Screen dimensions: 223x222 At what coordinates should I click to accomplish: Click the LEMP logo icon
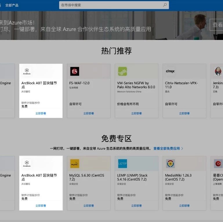(x=122, y=164)
